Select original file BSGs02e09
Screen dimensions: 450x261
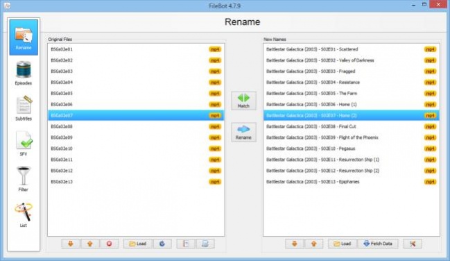click(136, 137)
